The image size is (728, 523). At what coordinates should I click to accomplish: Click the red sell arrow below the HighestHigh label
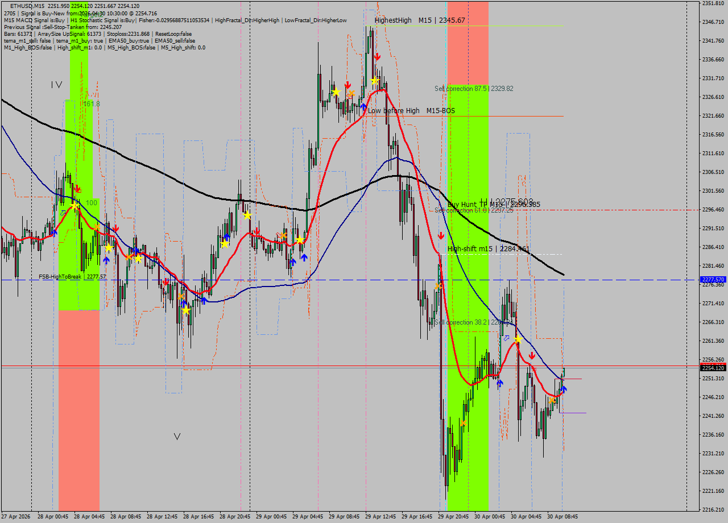[377, 56]
